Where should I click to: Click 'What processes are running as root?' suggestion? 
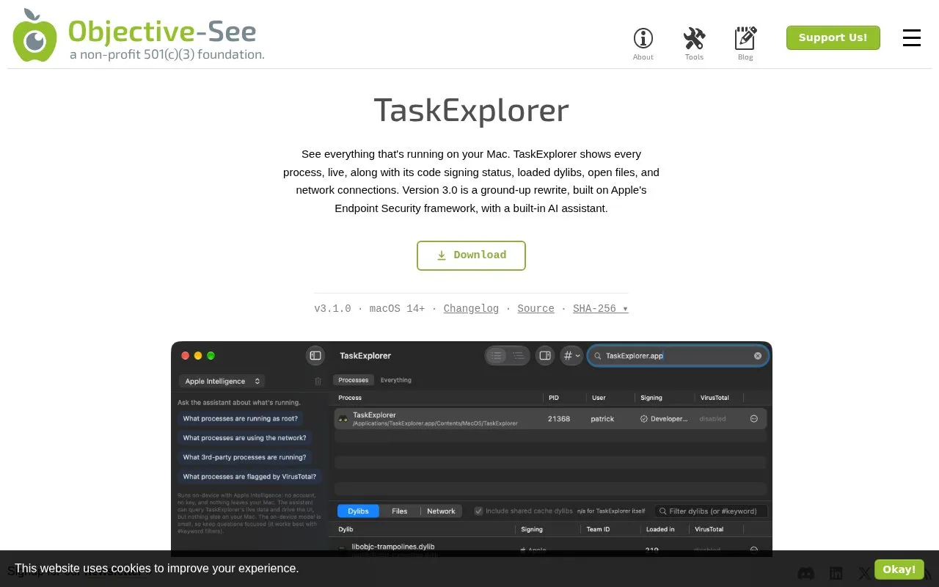(241, 419)
